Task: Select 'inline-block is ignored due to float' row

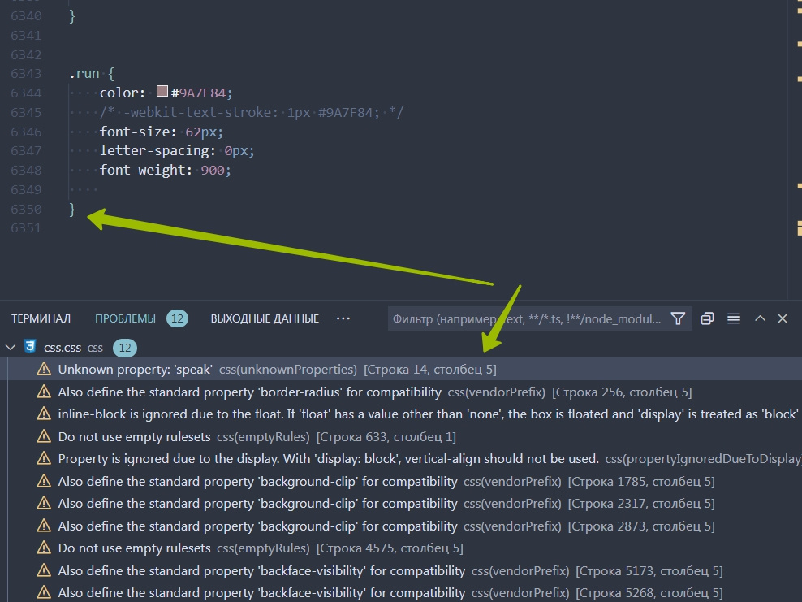Action: click(x=401, y=414)
